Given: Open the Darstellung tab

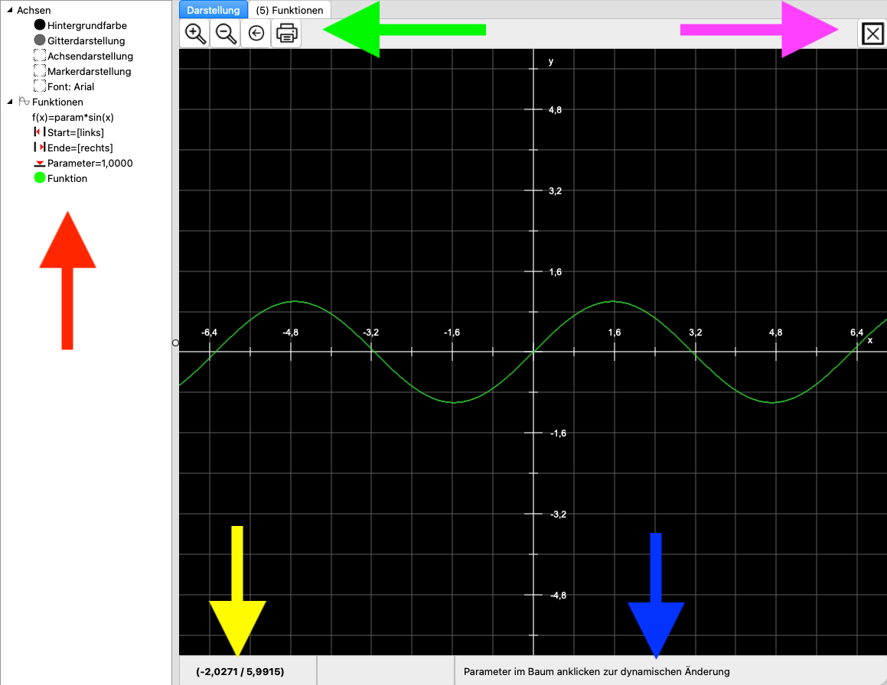Looking at the screenshot, I should 214,10.
